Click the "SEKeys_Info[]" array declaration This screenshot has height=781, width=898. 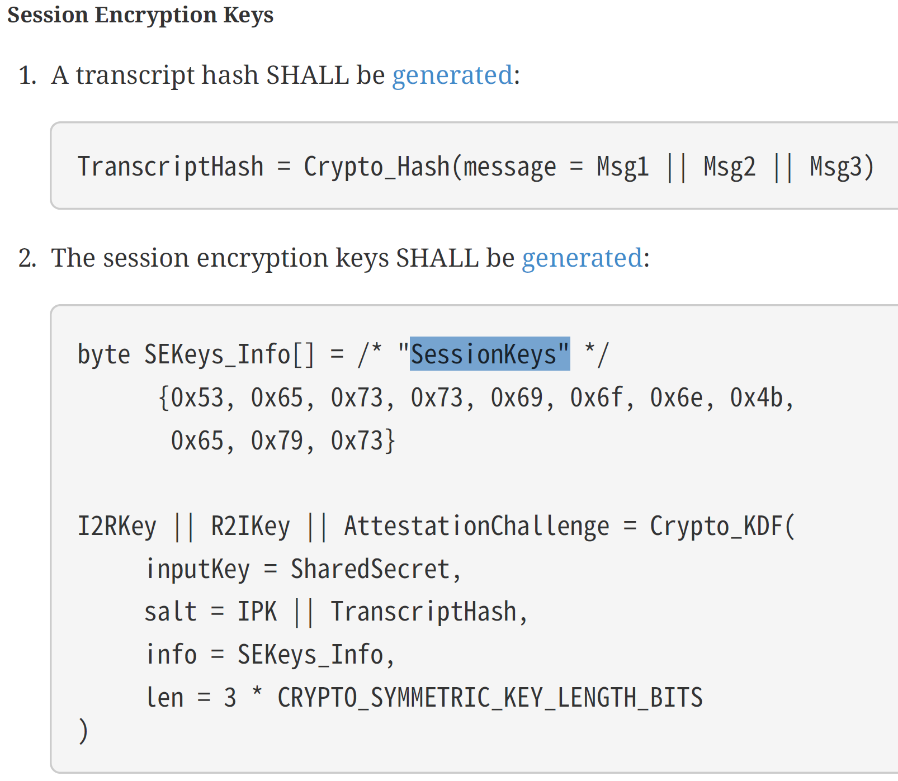pyautogui.click(x=229, y=354)
